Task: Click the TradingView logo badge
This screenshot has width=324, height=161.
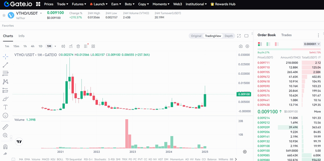Action: pyautogui.click(x=19, y=142)
